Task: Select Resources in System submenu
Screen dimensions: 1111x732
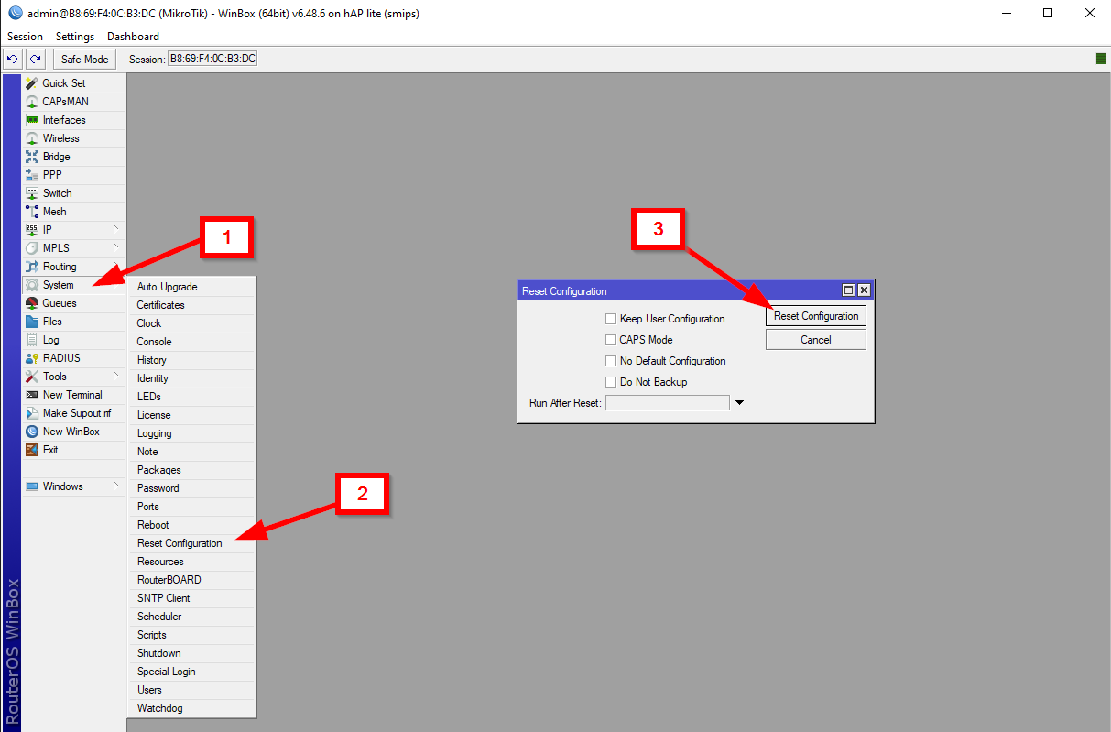Action: [191, 562]
